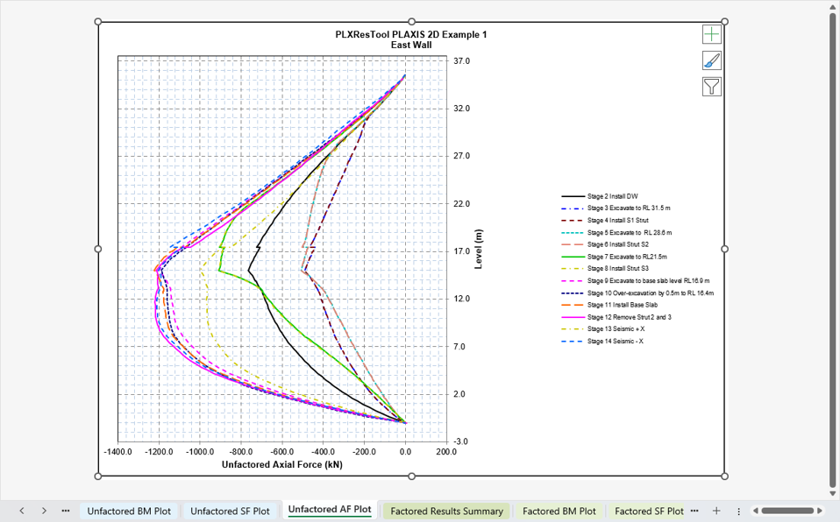Go to the previous sheet tab arrow

click(x=22, y=511)
